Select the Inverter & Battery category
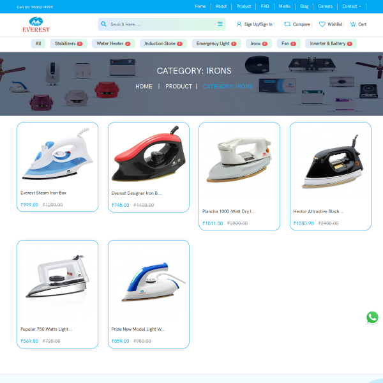This screenshot has width=383, height=383. pos(331,43)
